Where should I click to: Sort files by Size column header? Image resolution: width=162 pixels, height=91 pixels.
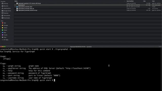point(145,1)
